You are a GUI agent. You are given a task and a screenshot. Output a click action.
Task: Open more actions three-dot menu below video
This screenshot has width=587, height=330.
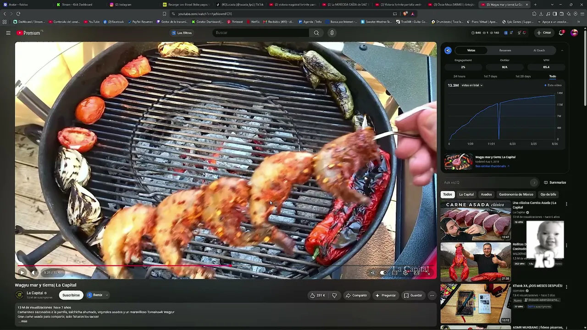432,296
